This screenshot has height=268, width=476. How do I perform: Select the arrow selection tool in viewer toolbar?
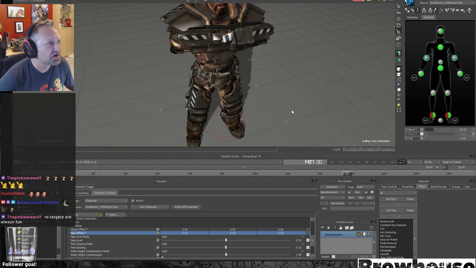399,6
